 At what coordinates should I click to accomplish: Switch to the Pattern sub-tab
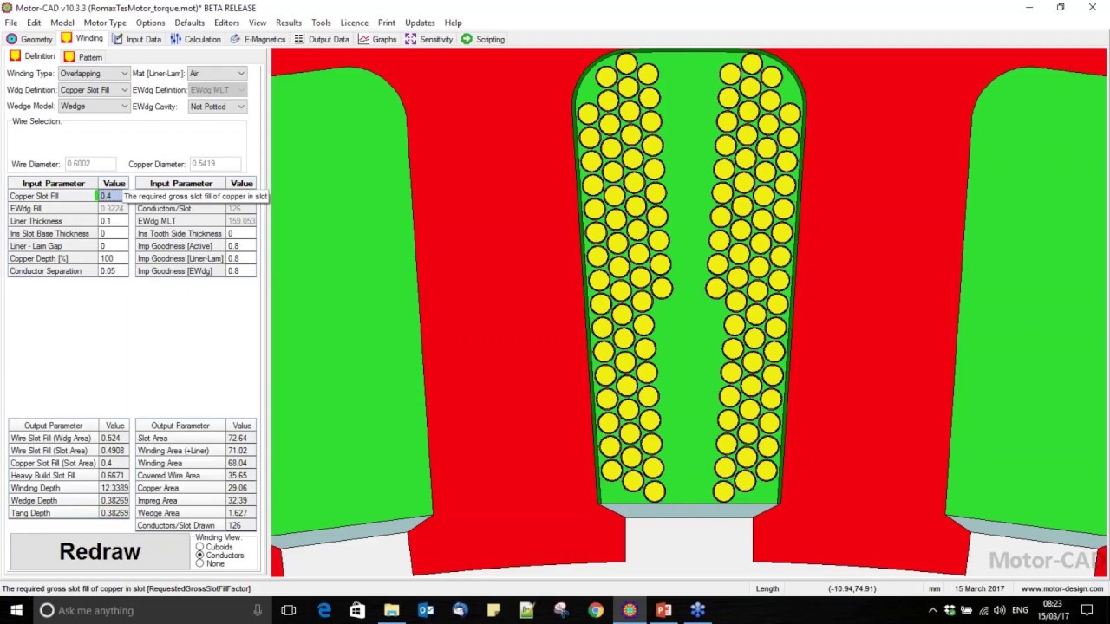[82, 57]
